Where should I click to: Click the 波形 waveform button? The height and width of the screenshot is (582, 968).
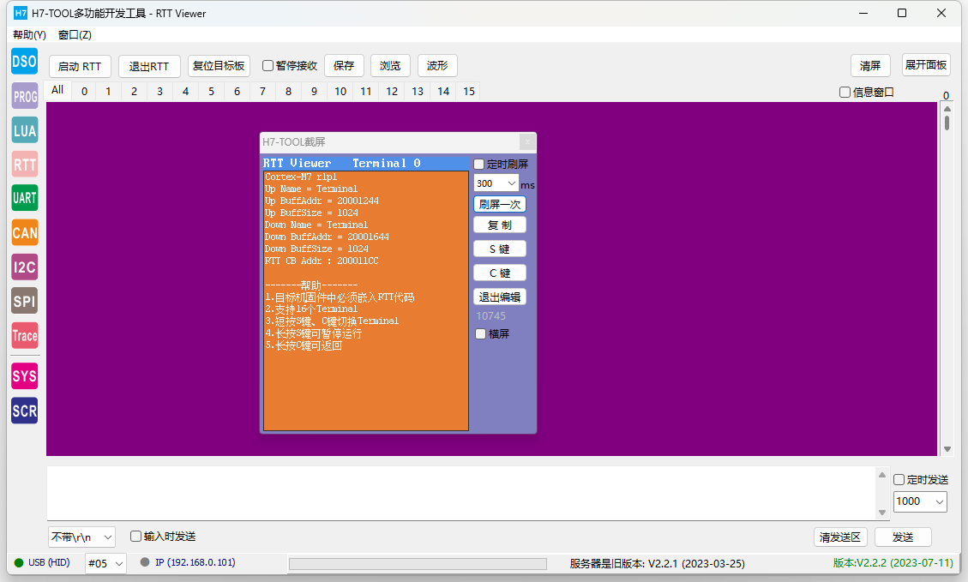click(437, 65)
